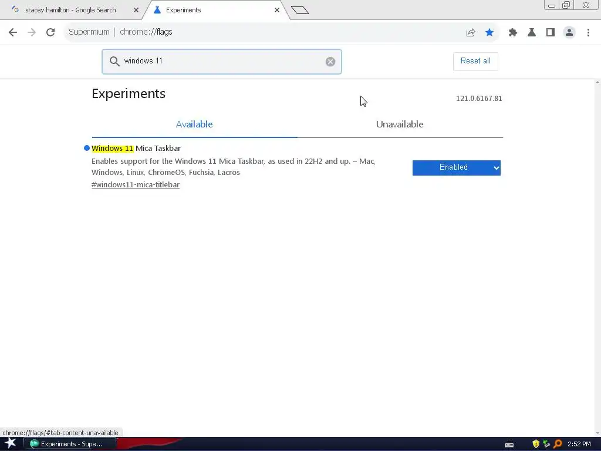Click the orange magnifier tray icon
The height and width of the screenshot is (451, 601).
click(558, 444)
